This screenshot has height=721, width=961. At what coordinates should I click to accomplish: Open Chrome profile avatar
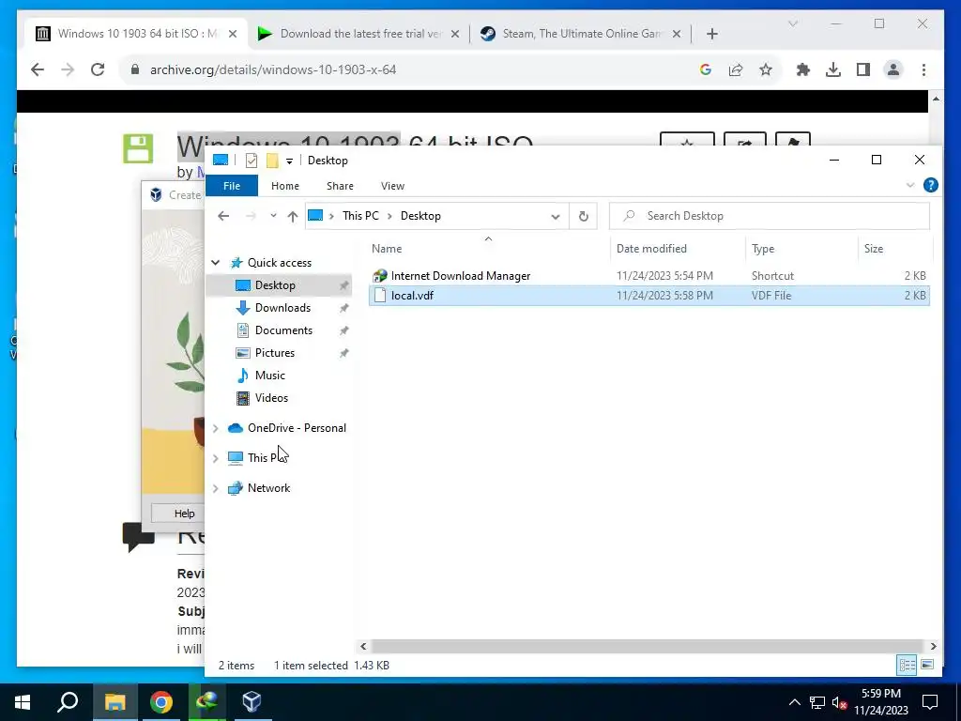pyautogui.click(x=893, y=69)
